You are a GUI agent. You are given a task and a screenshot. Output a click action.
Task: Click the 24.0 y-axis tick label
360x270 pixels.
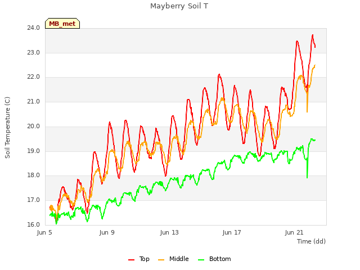click(x=33, y=28)
